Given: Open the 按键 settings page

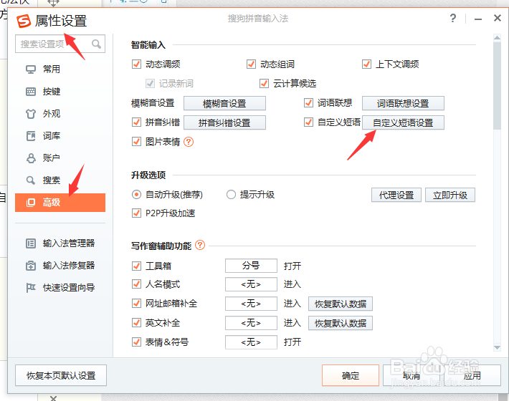Looking at the screenshot, I should click(60, 92).
